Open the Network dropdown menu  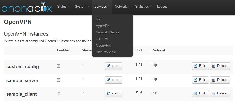(122, 7)
